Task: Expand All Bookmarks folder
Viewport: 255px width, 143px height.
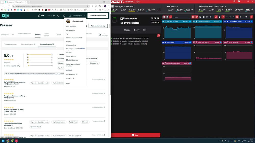Action: 104,10
